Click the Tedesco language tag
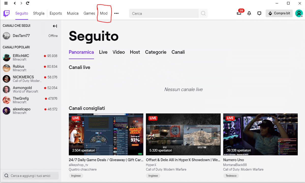Screen dimensions: 305x183 tap(231, 176)
